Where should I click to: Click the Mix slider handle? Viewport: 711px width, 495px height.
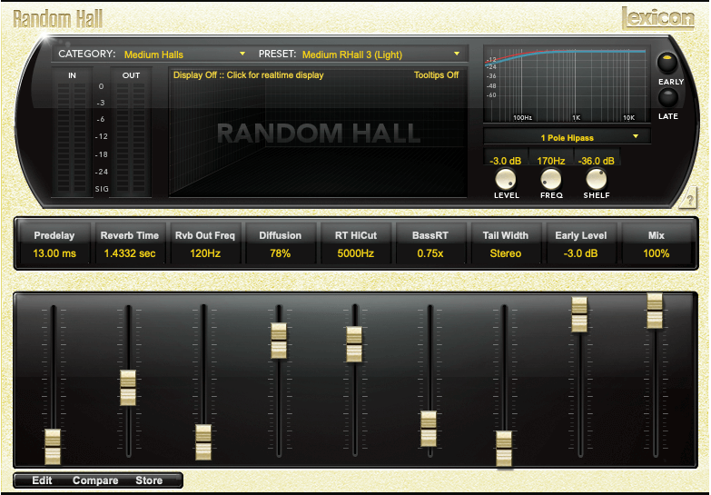pyautogui.click(x=655, y=311)
